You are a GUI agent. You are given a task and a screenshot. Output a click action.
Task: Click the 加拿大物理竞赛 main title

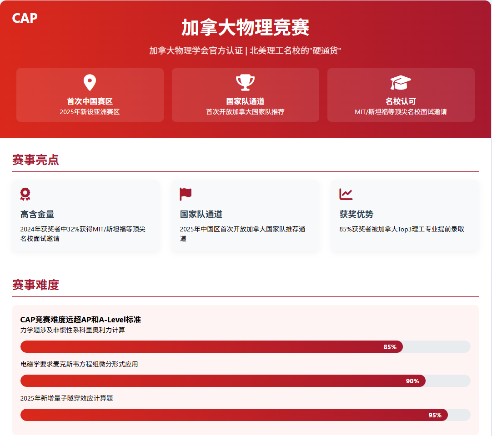coord(246,27)
